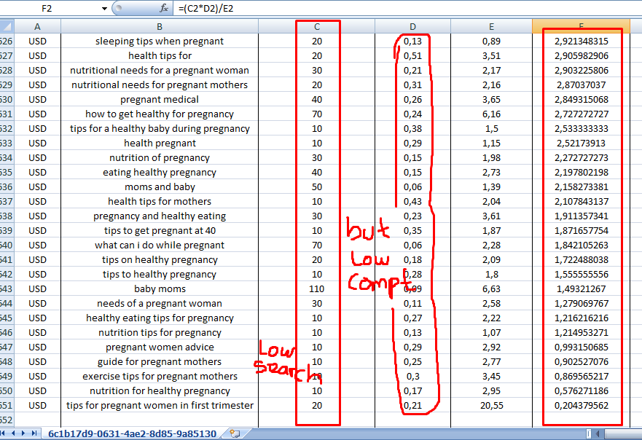Select column F by clicking its header

581,25
